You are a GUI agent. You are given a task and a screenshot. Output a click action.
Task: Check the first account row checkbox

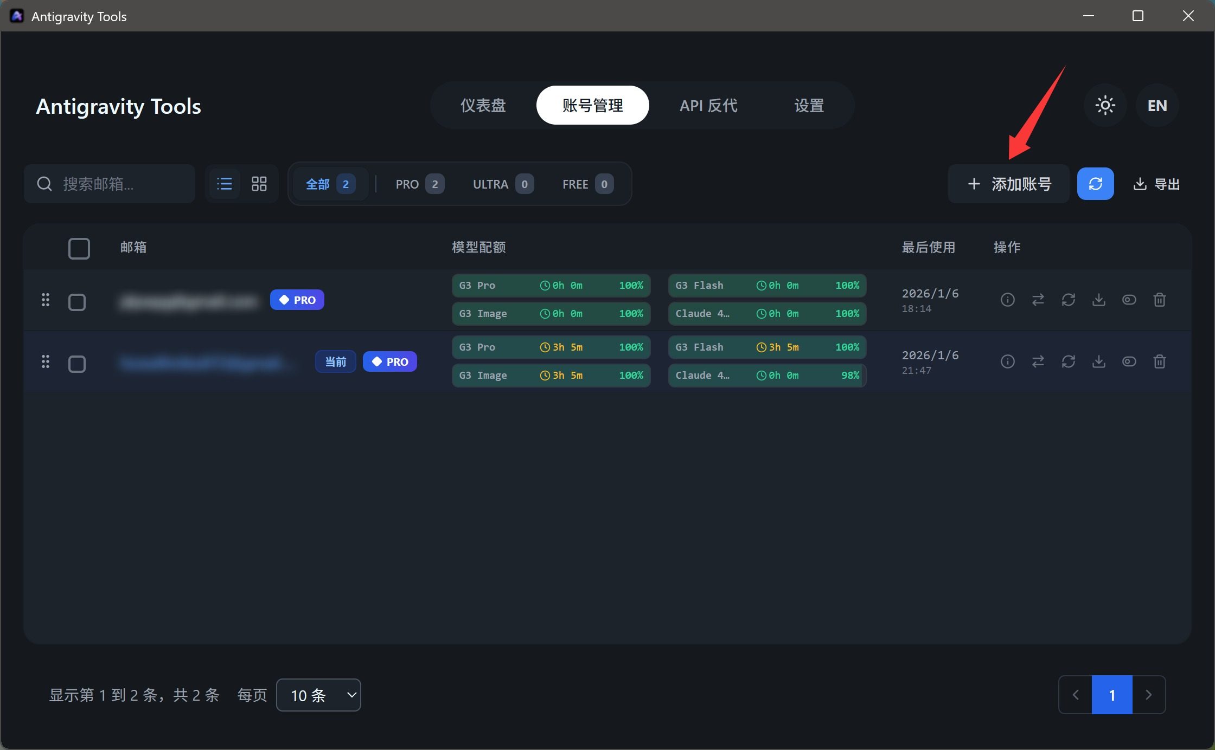coord(77,302)
